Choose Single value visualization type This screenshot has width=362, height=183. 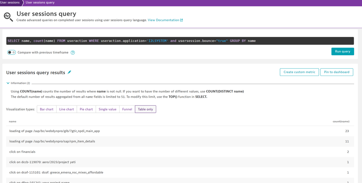108,109
